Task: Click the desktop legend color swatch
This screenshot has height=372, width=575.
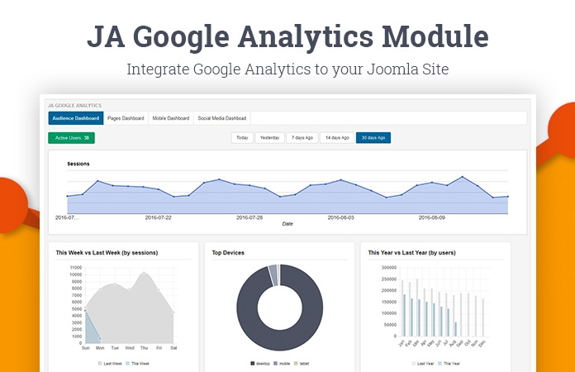Action: (x=252, y=363)
